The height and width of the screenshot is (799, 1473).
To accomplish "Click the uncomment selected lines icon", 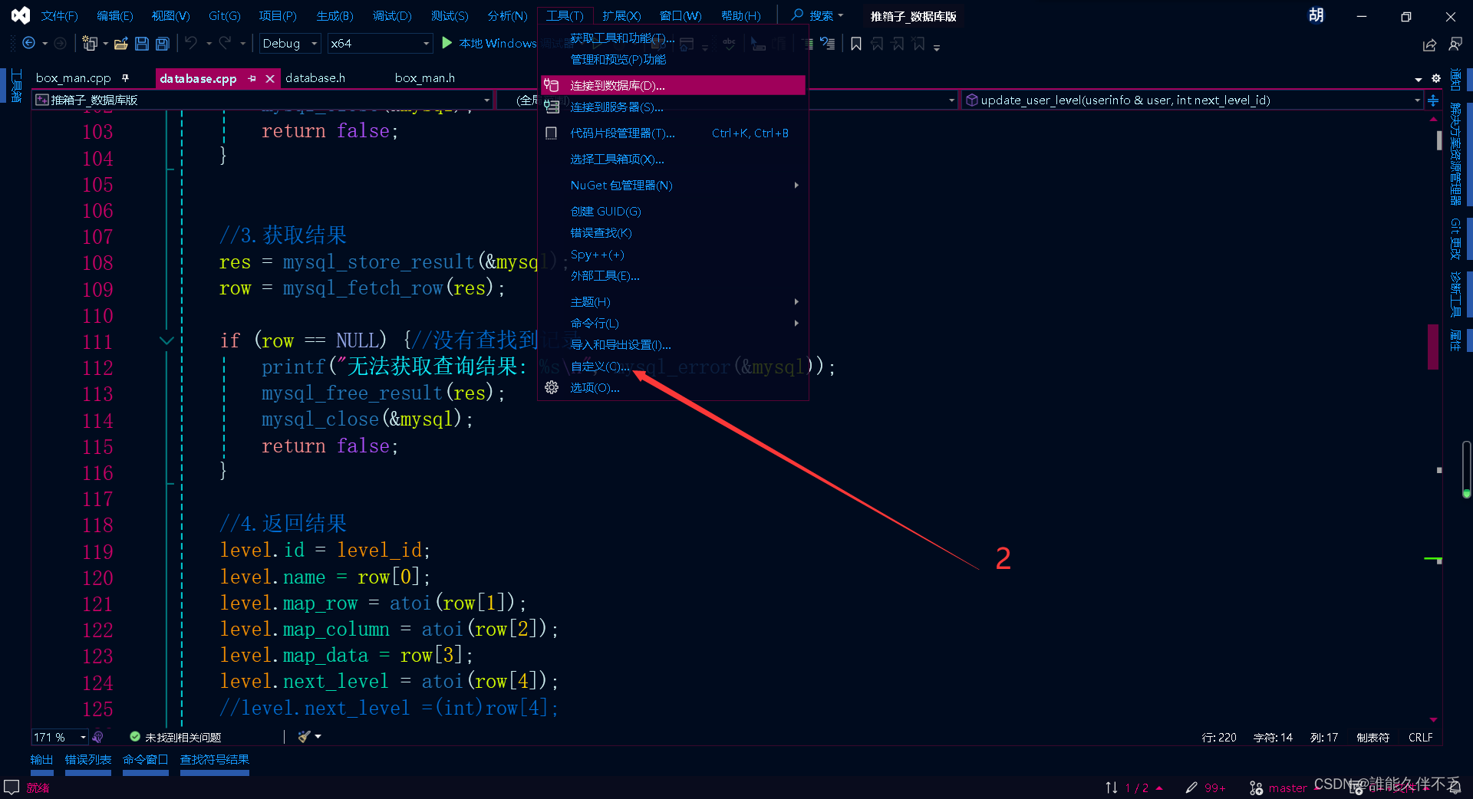I will [828, 44].
